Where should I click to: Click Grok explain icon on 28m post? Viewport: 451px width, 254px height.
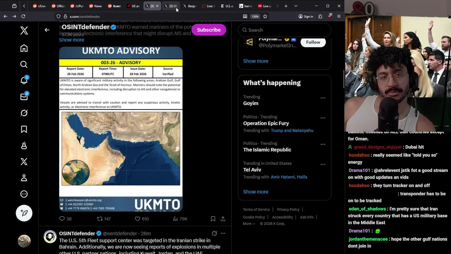click(214, 233)
